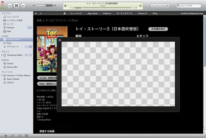
Task: Rent the movie for ¥400
Action: pos(47,84)
